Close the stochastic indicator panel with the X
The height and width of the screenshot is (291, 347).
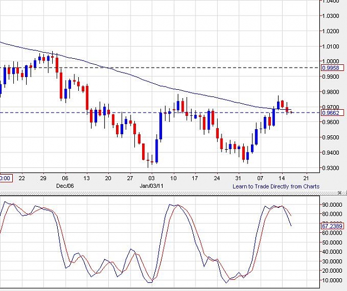pos(340,193)
